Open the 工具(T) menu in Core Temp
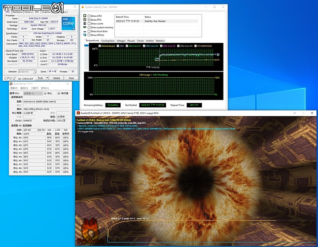The width and height of the screenshot is (318, 247). [x=34, y=88]
